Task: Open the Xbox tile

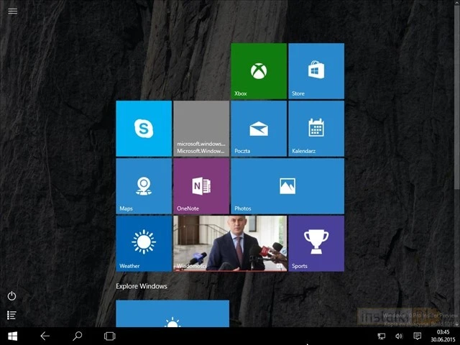Action: pyautogui.click(x=259, y=70)
